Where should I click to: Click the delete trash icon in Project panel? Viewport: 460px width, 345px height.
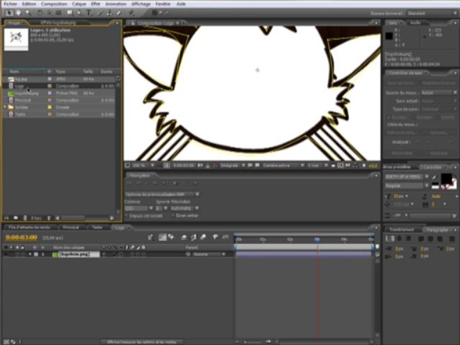49,218
